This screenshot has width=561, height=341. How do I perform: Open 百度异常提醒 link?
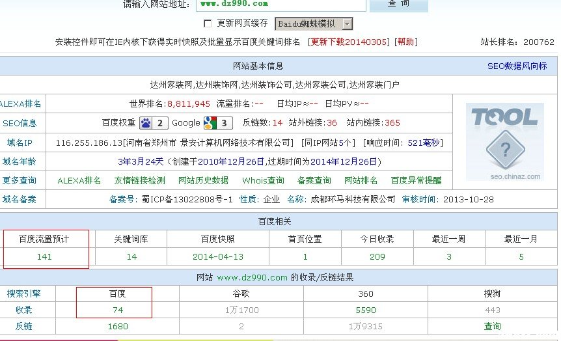coord(416,180)
